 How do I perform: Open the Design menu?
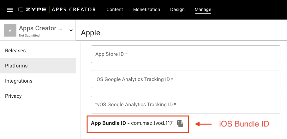[177, 9]
